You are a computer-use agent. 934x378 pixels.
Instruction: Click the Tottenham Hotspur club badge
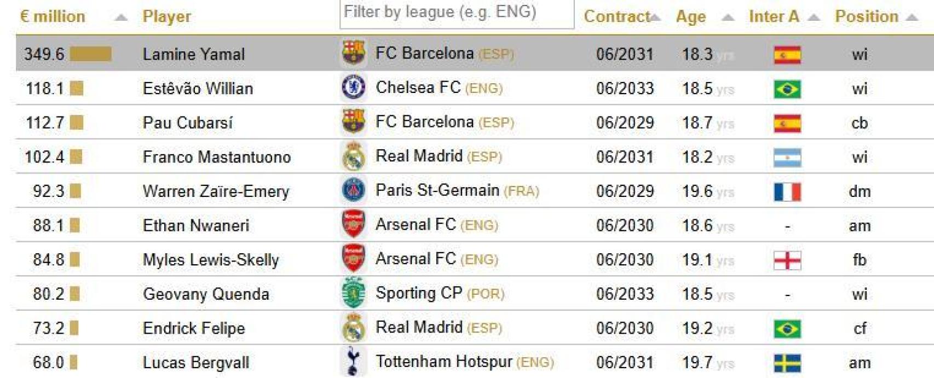click(354, 362)
